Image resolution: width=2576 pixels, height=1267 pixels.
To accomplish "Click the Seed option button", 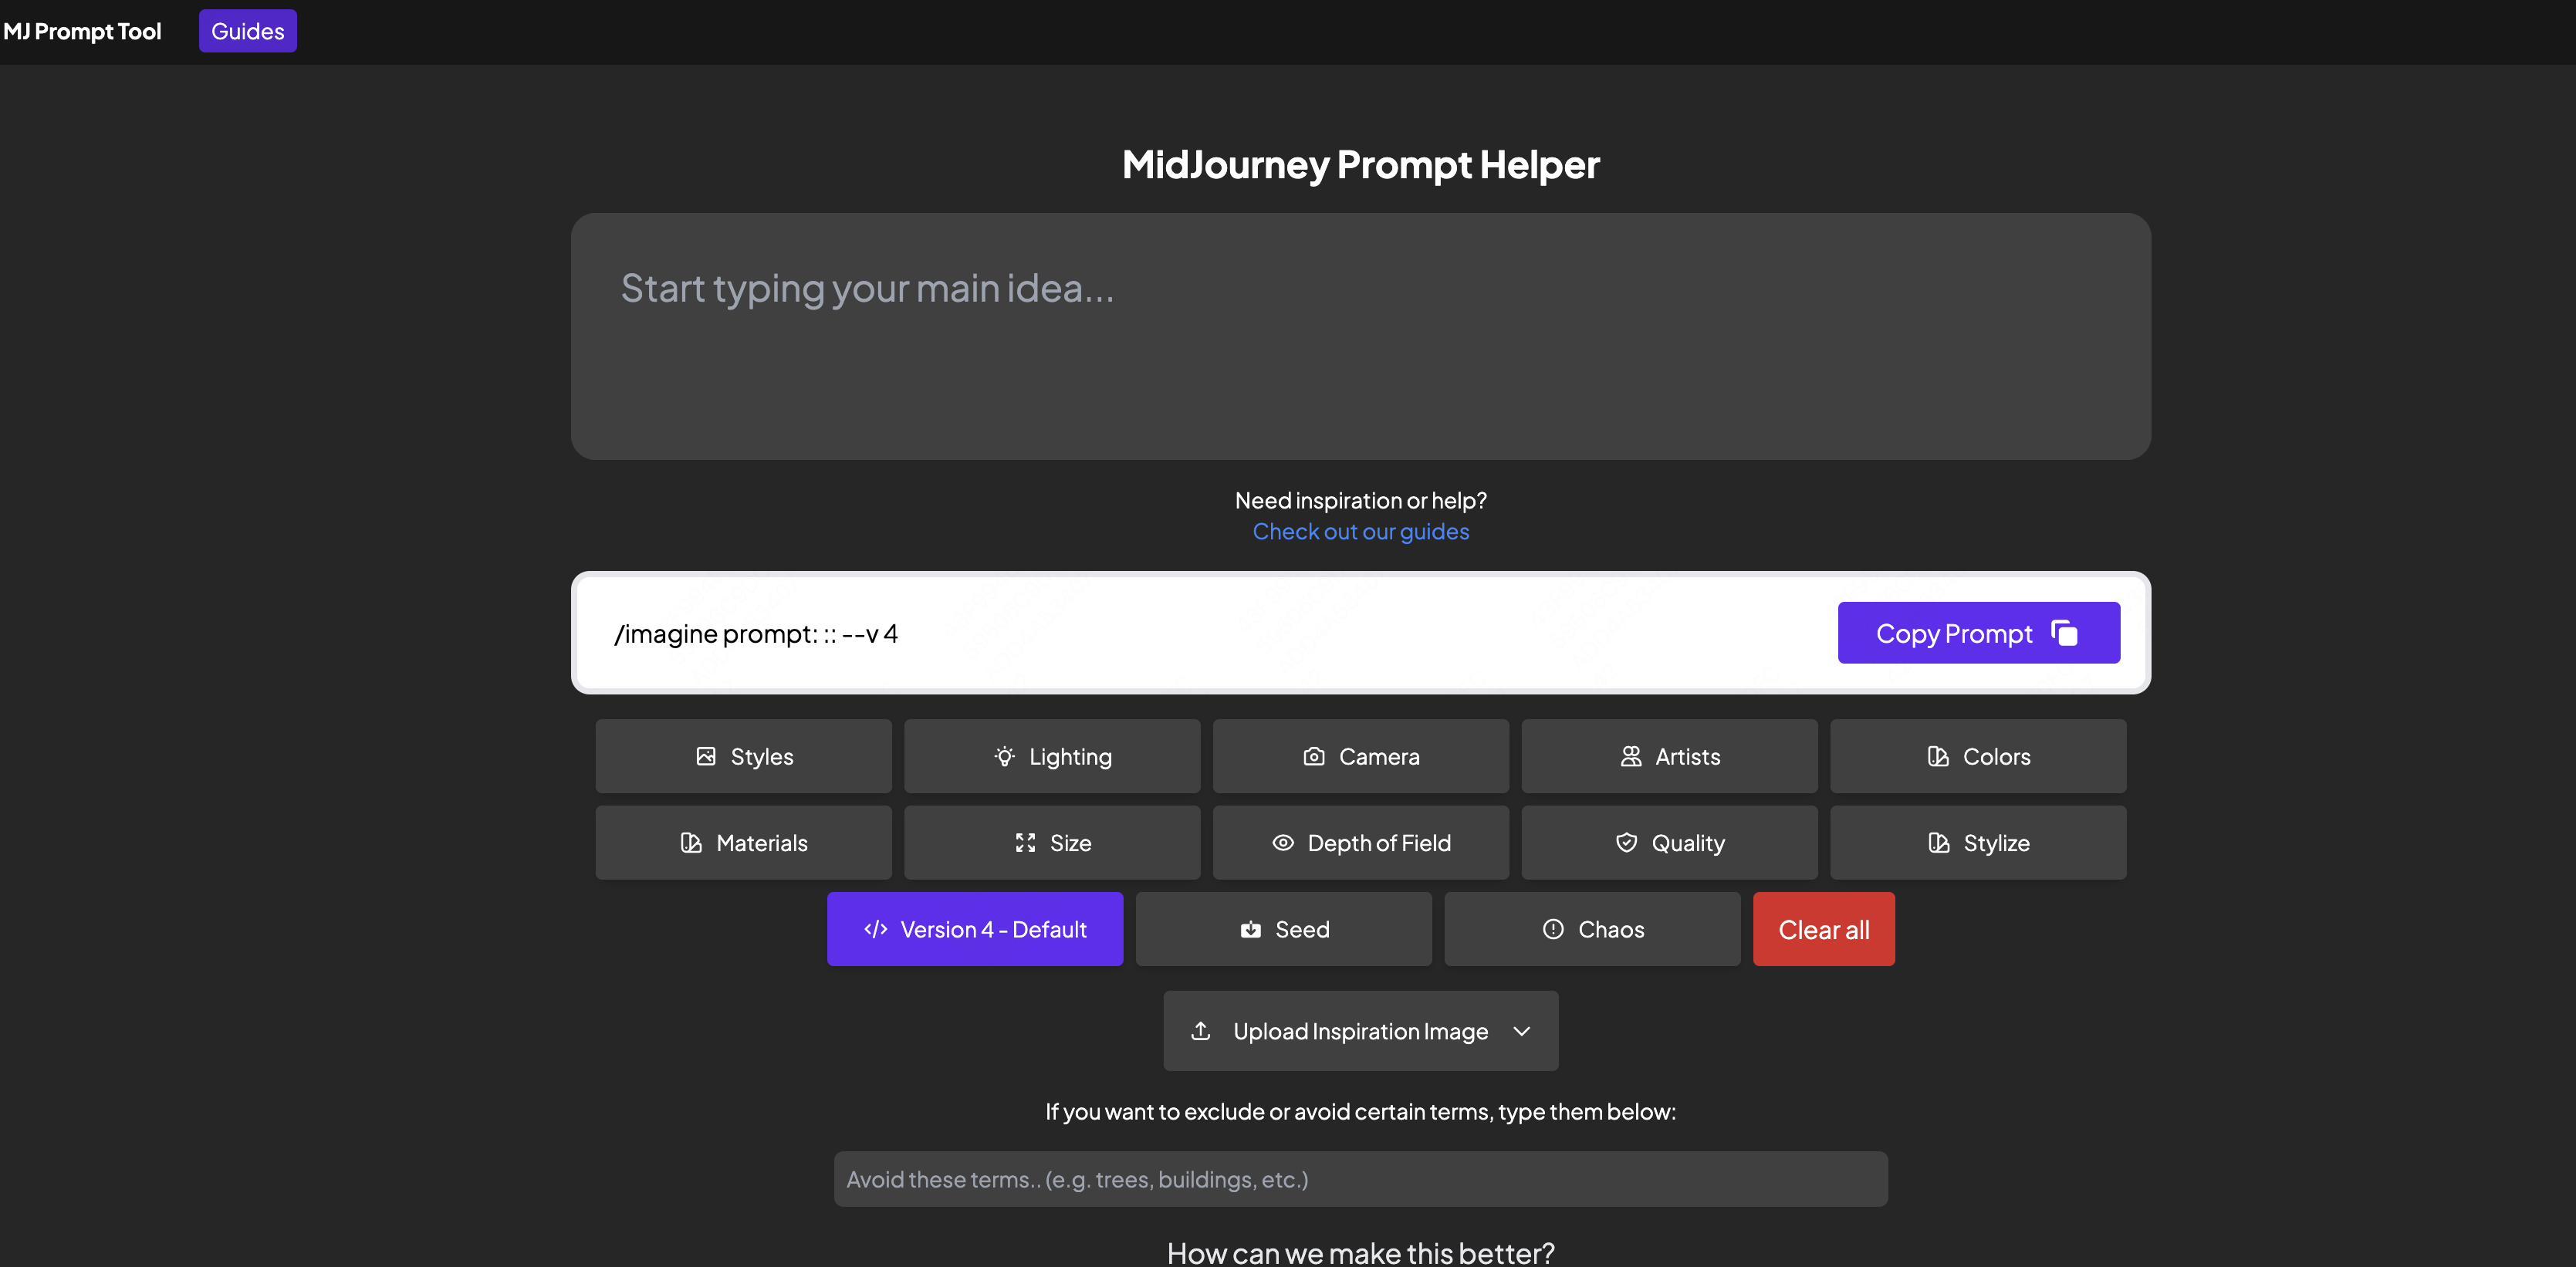I will [x=1283, y=928].
